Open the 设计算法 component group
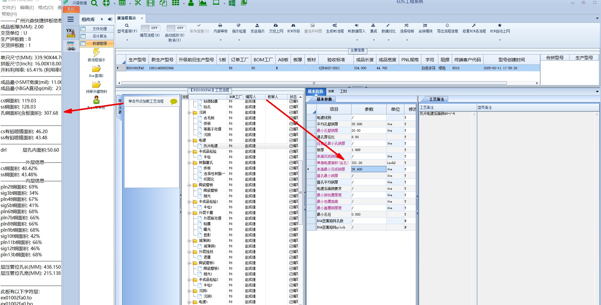This screenshot has width=601, height=305. [x=97, y=36]
